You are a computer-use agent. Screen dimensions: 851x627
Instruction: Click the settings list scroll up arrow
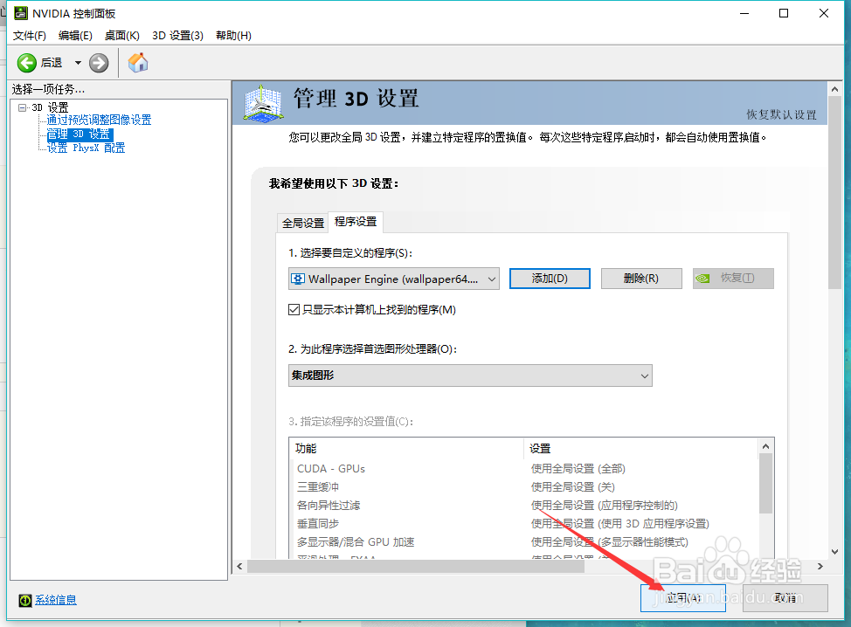(x=765, y=446)
